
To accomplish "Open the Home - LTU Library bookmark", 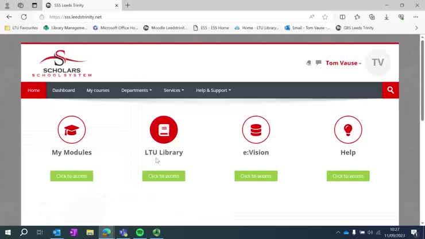I will click(257, 28).
